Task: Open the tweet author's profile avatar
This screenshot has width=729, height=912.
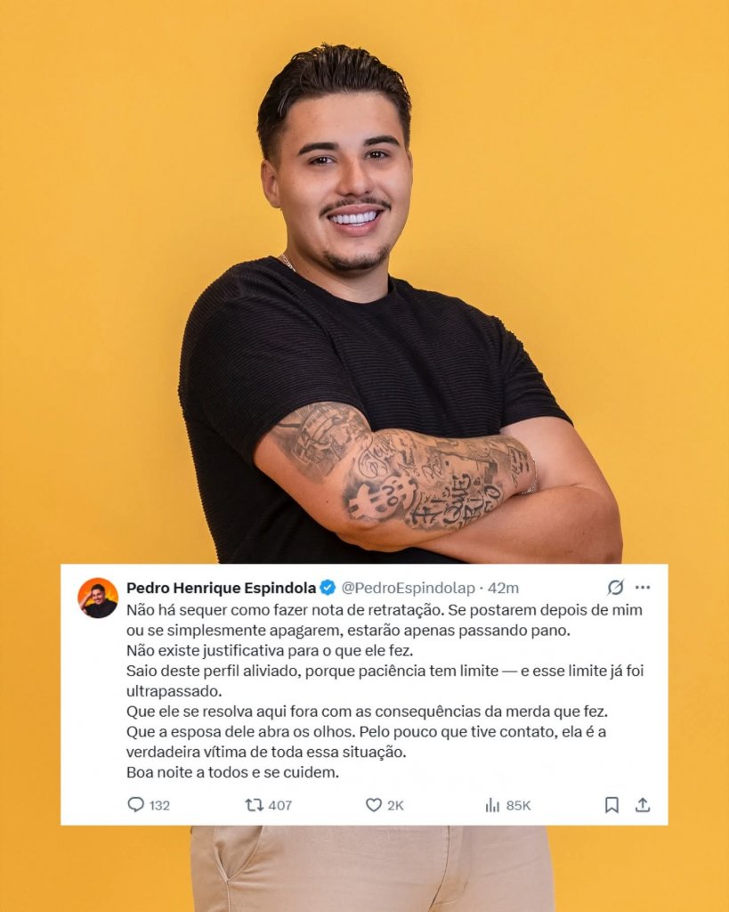Action: coord(98,598)
